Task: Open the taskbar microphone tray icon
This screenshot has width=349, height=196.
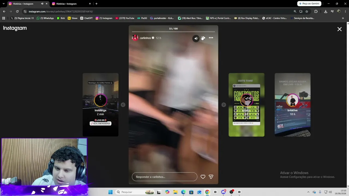Action: pos(320,192)
